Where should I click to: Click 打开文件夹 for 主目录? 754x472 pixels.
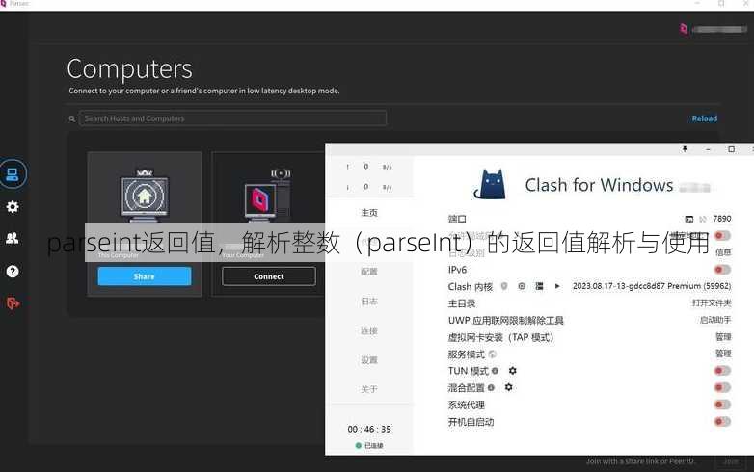[712, 303]
